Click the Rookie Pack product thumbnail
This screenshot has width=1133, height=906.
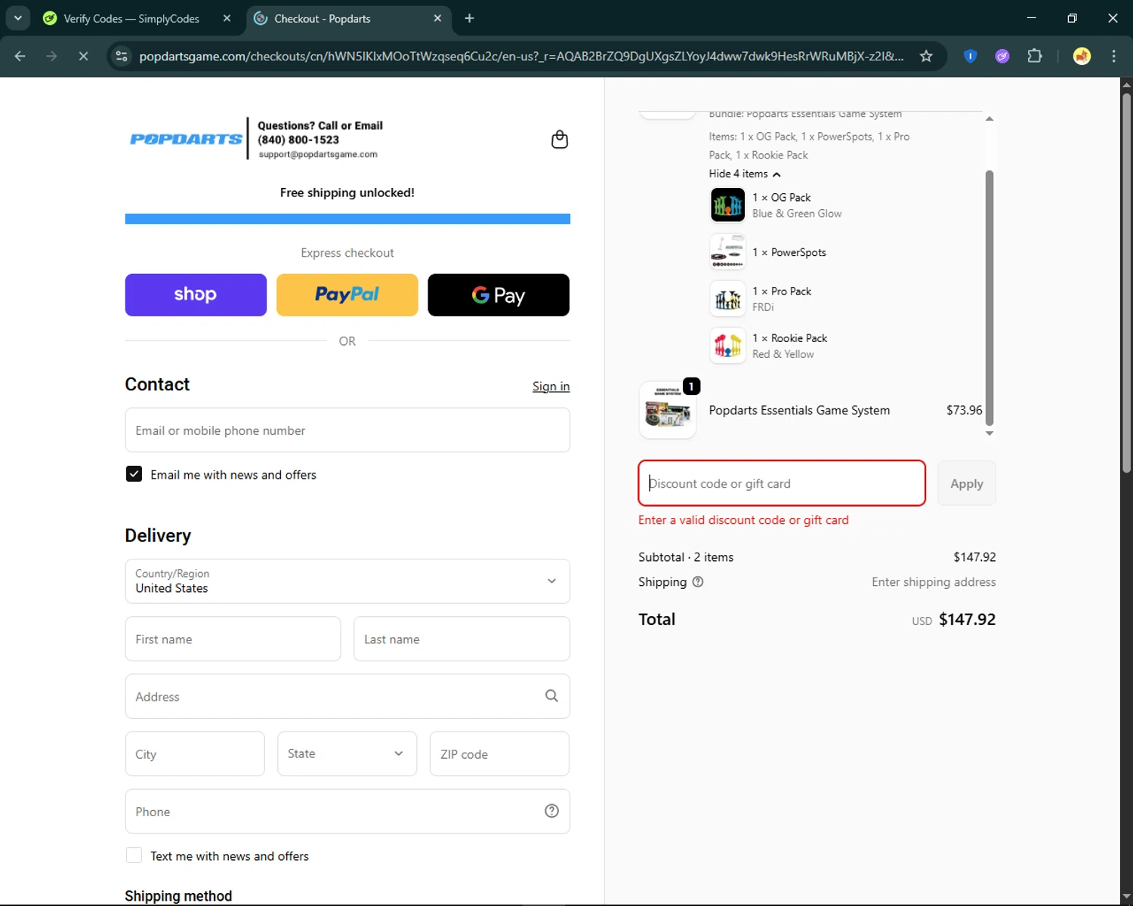728,346
